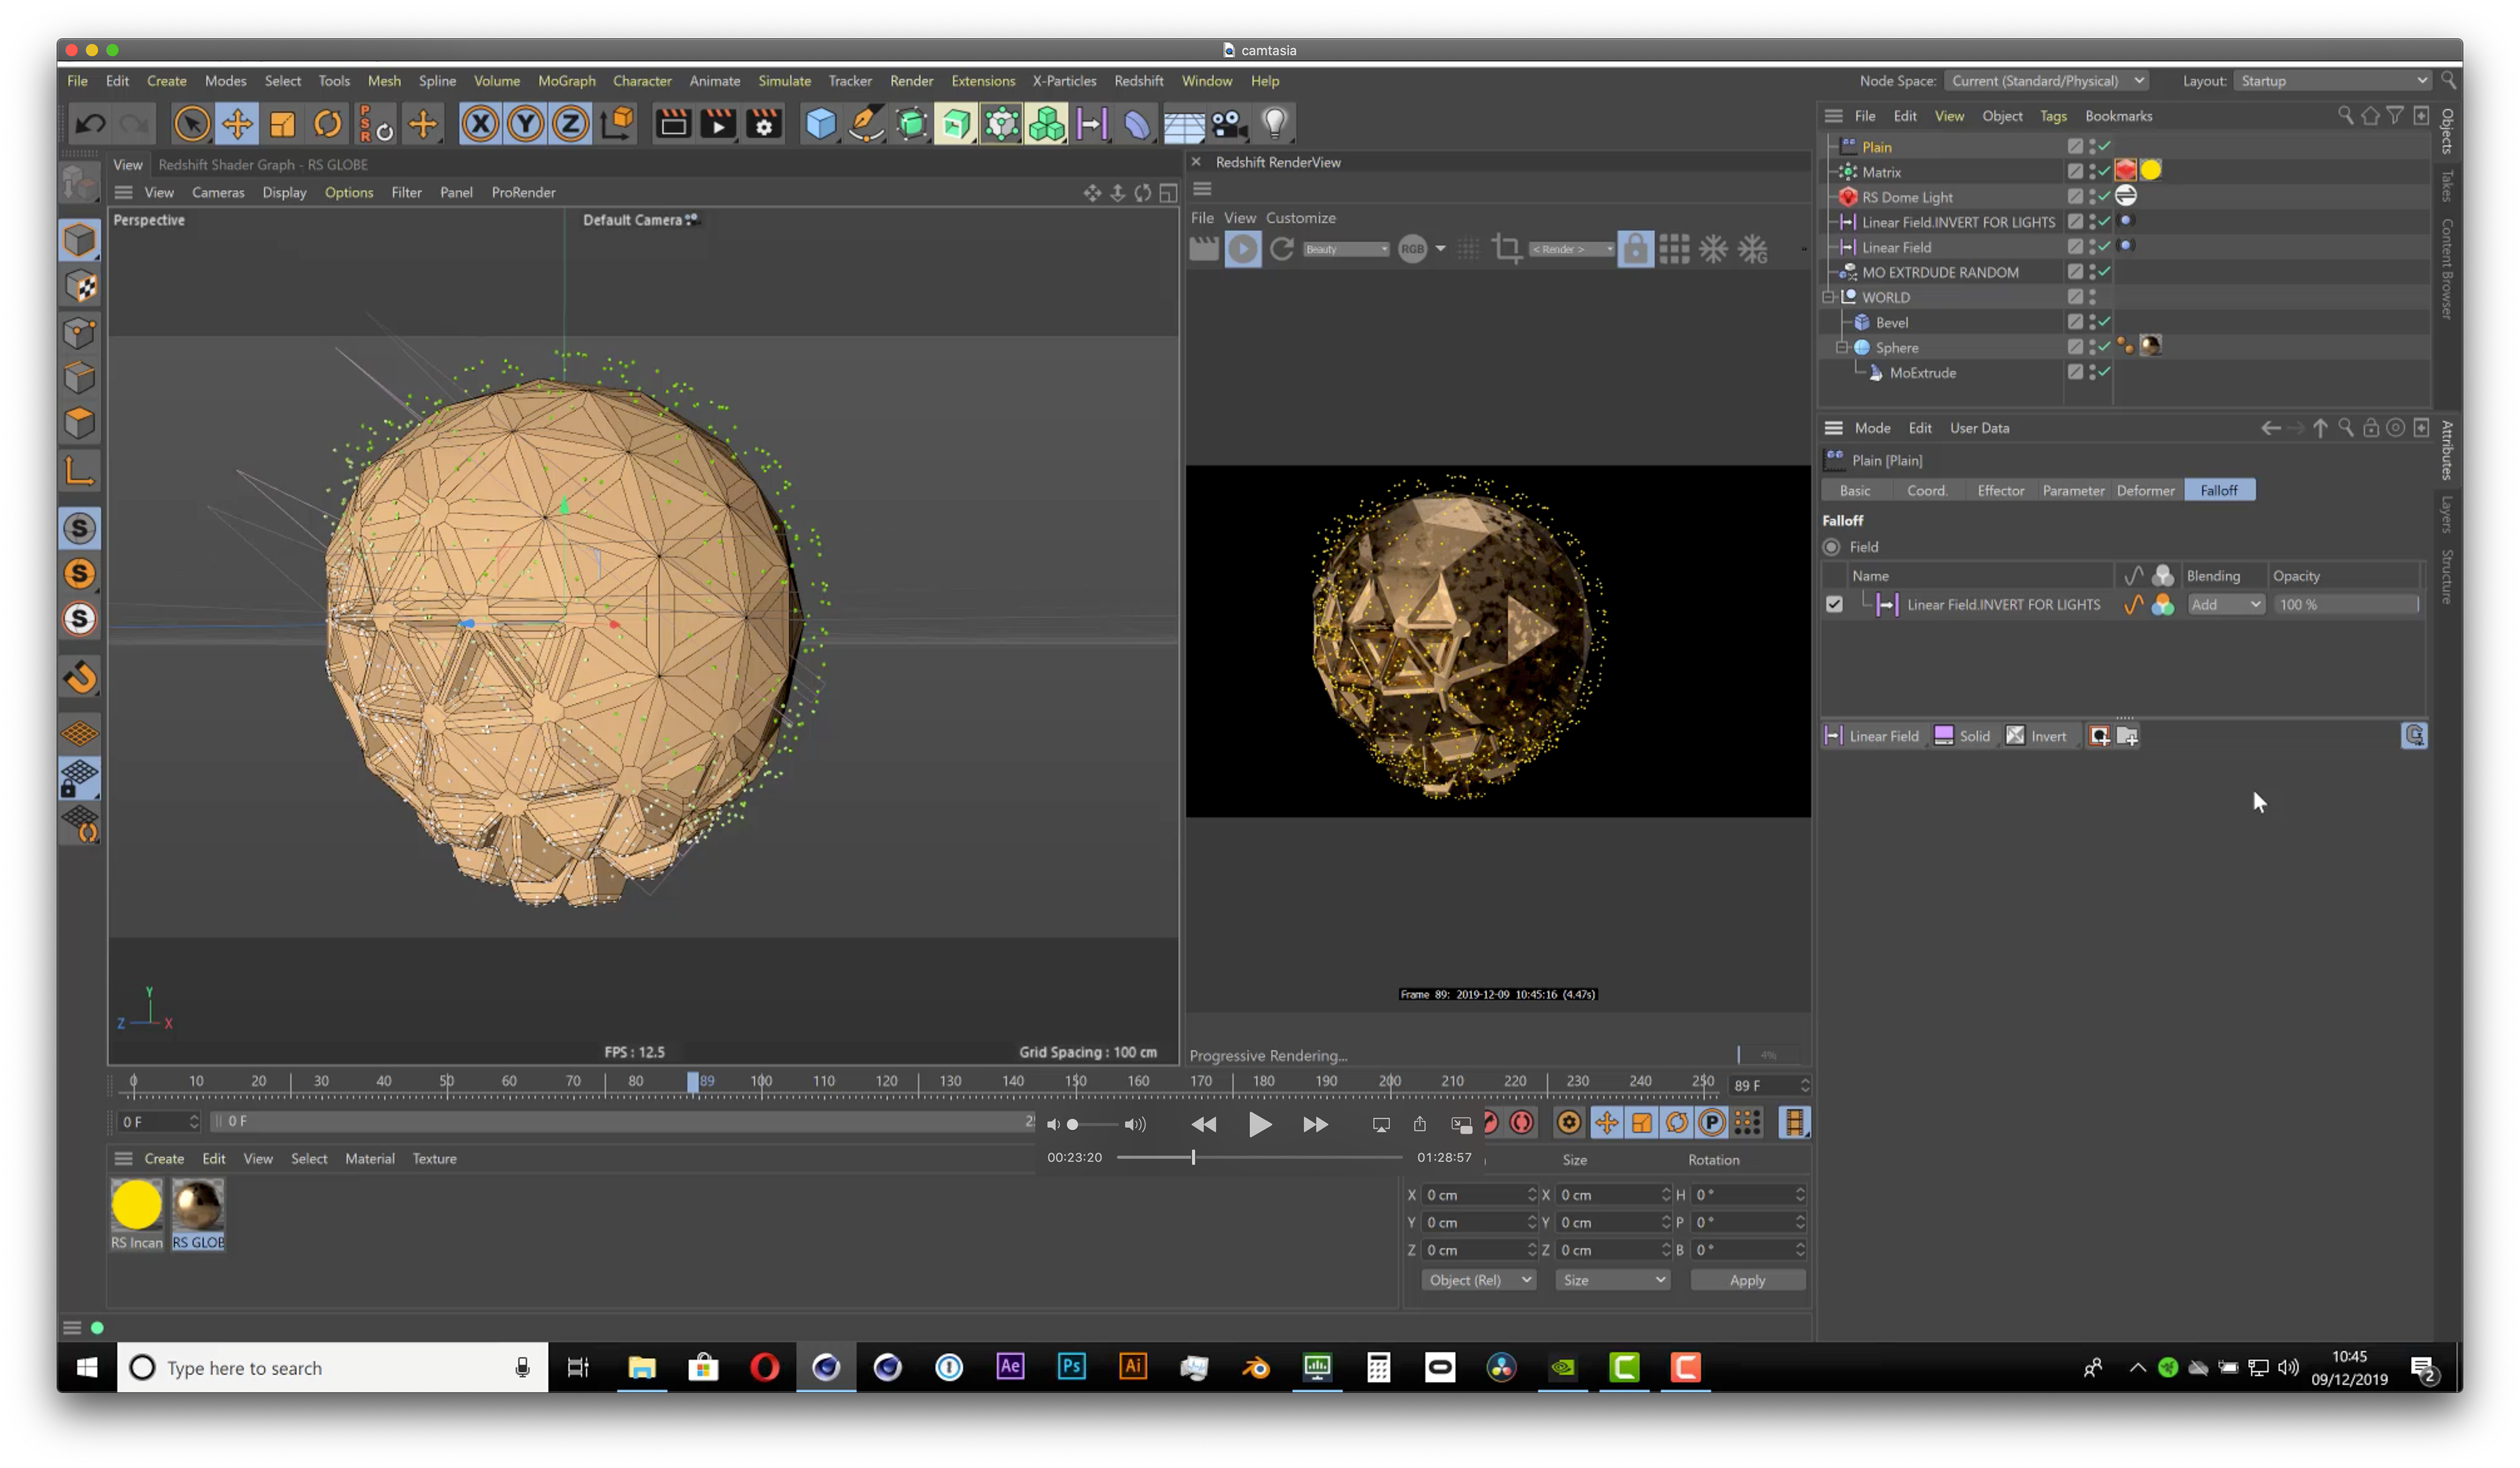Start Redshift RenderView play render button
2520x1468 pixels.
coord(1243,249)
